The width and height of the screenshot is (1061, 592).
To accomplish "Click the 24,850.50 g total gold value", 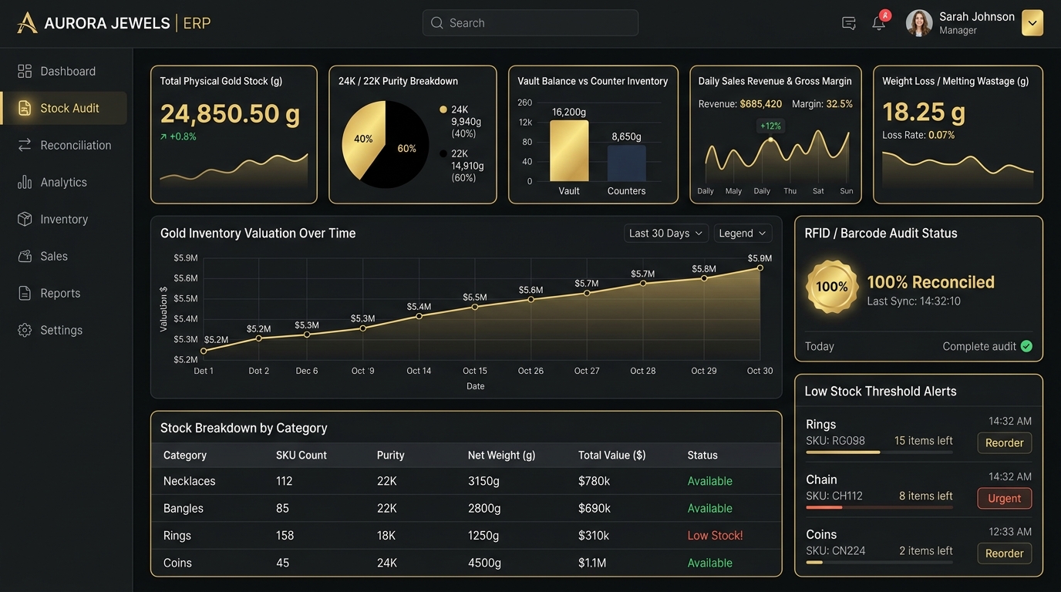I will coord(230,114).
